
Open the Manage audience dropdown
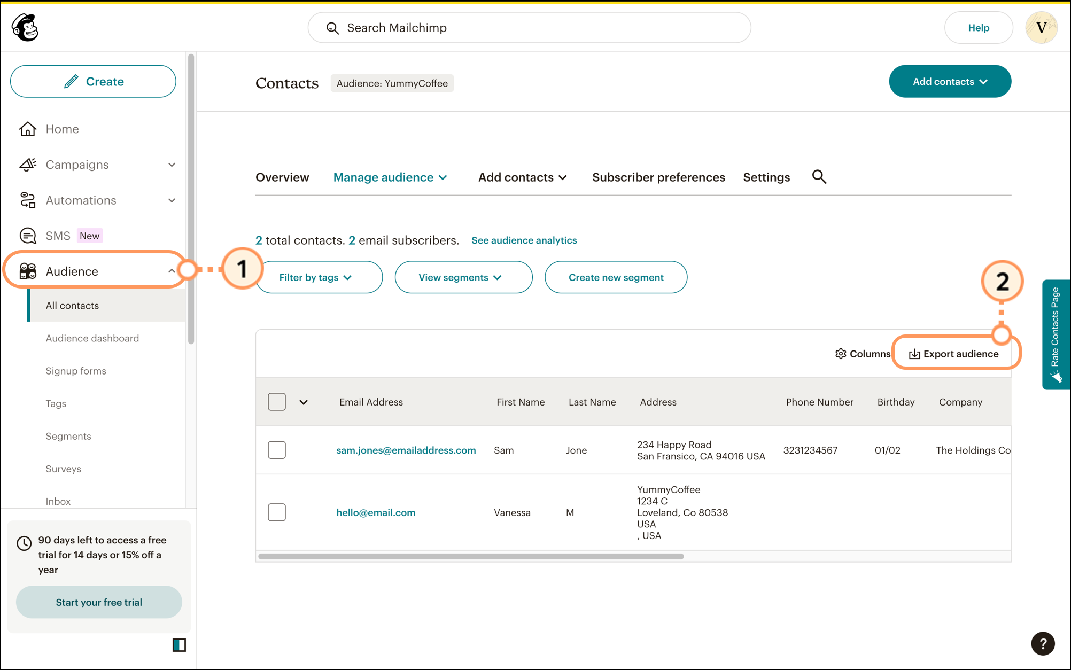click(x=390, y=177)
